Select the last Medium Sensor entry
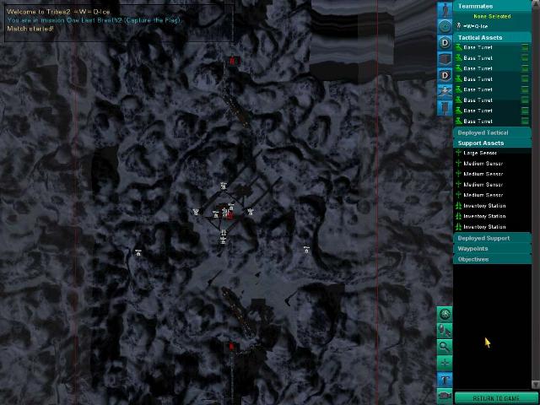 point(492,195)
